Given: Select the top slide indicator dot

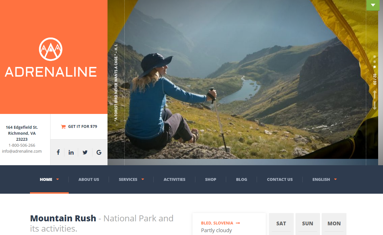Looking at the screenshot, I should (374, 57).
